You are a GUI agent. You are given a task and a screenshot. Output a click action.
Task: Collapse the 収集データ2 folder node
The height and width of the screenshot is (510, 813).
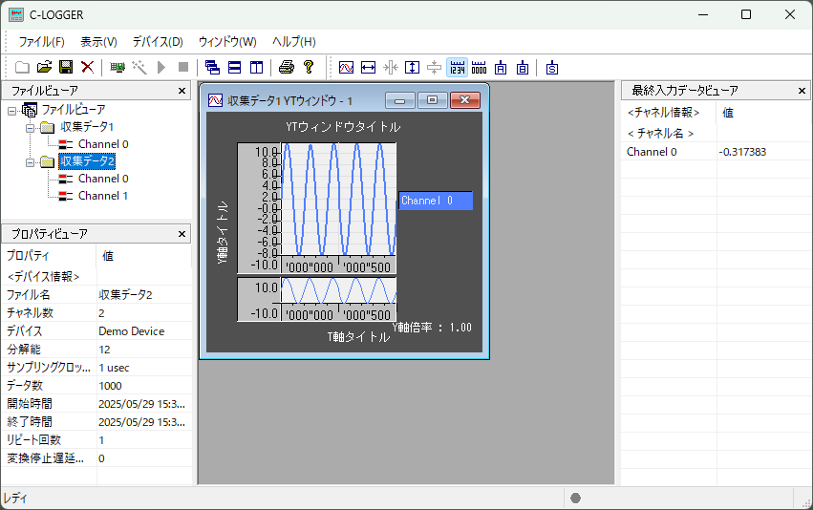[29, 161]
